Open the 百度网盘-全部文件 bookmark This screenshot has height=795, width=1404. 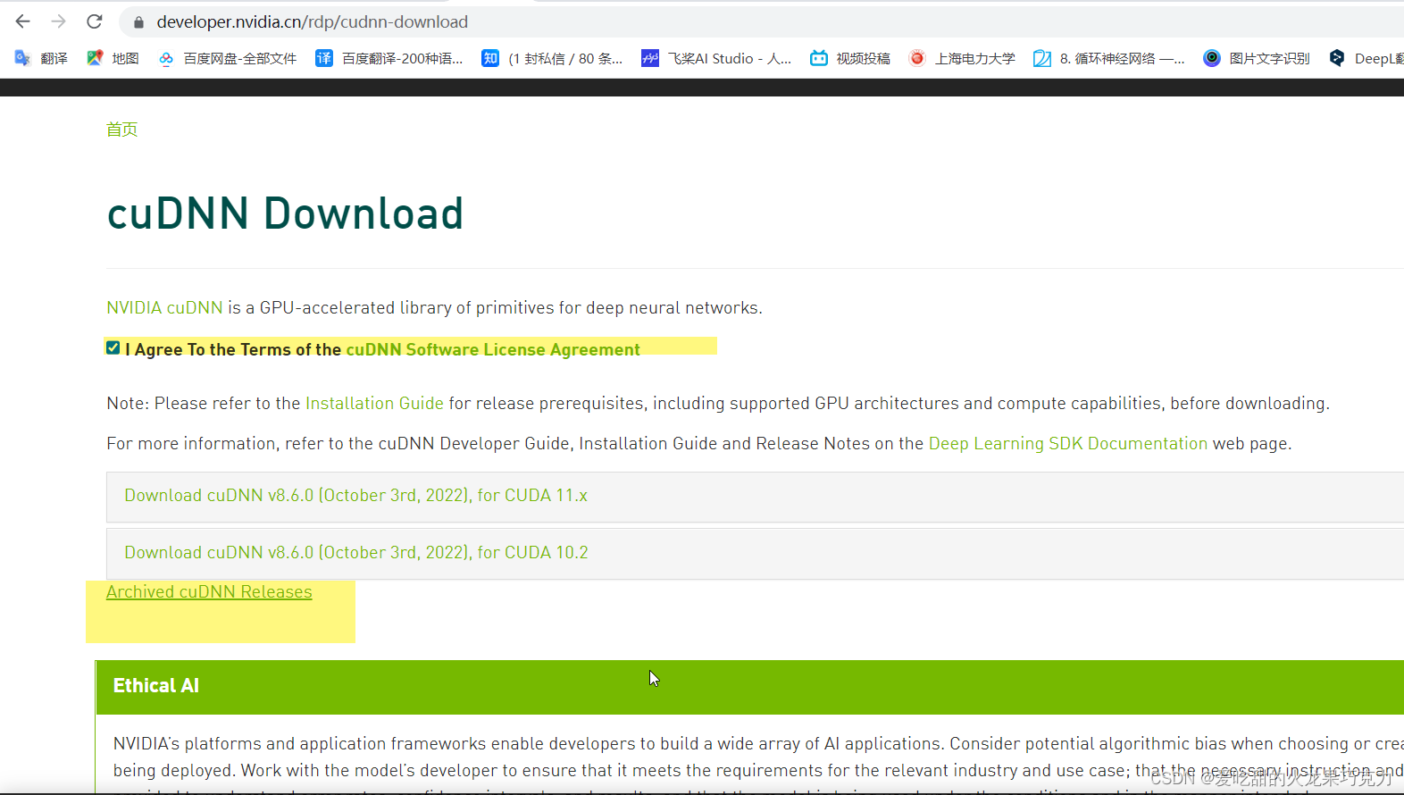coord(228,58)
